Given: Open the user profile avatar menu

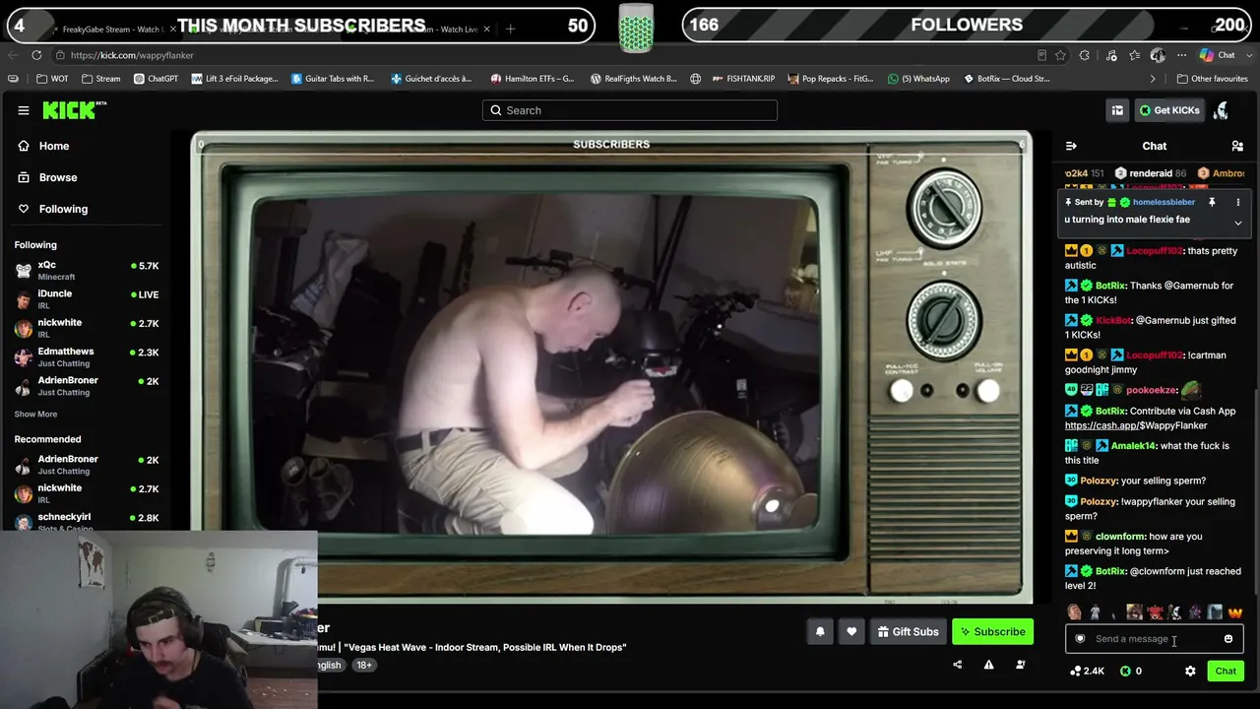Looking at the screenshot, I should coord(1222,110).
